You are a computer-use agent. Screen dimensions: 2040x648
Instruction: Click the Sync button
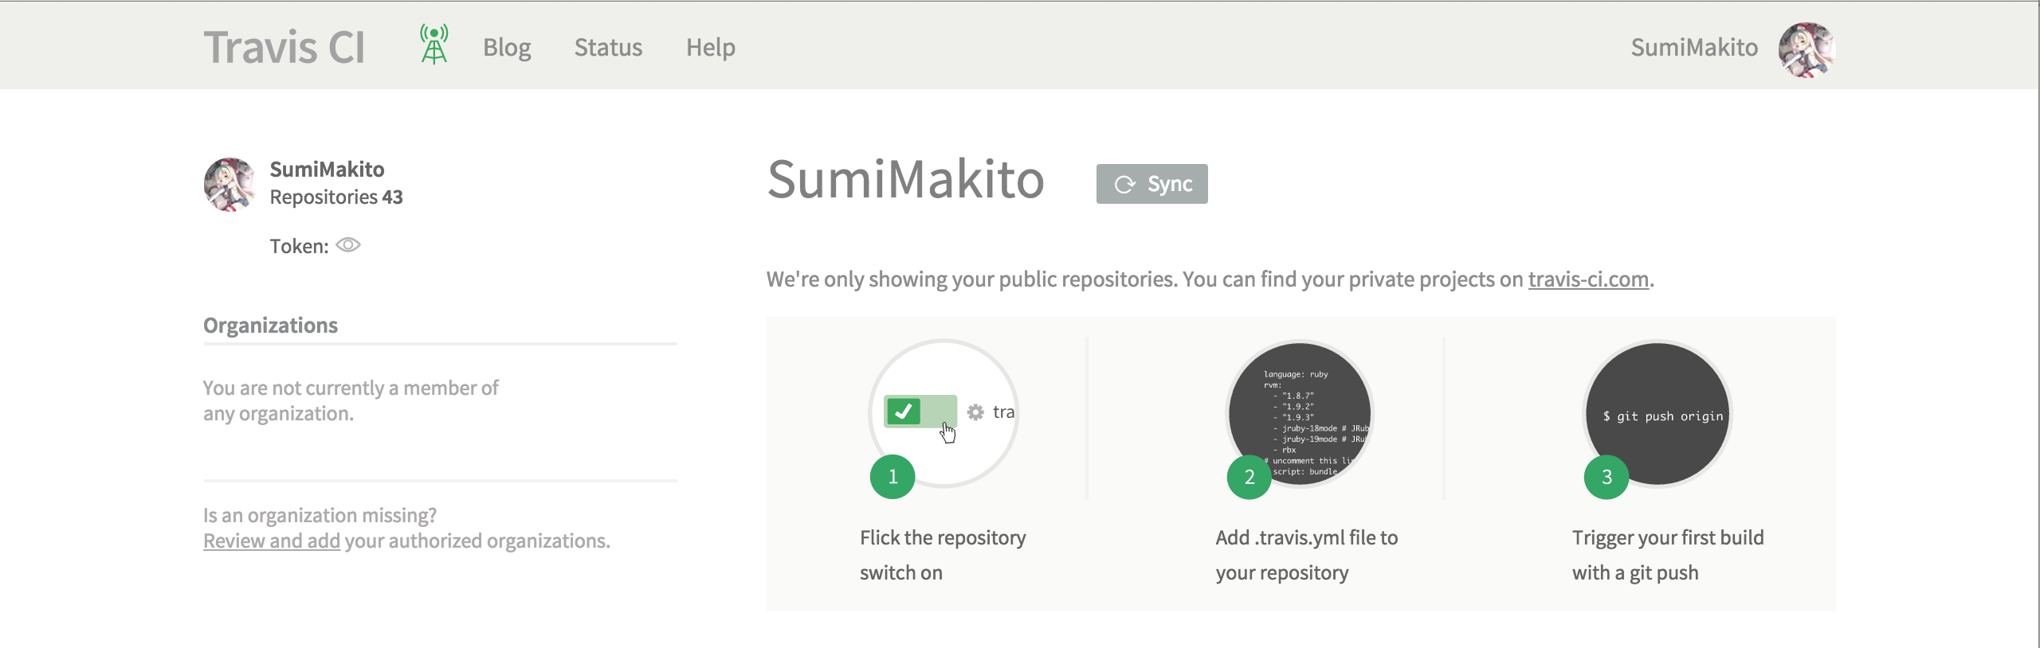pos(1151,184)
